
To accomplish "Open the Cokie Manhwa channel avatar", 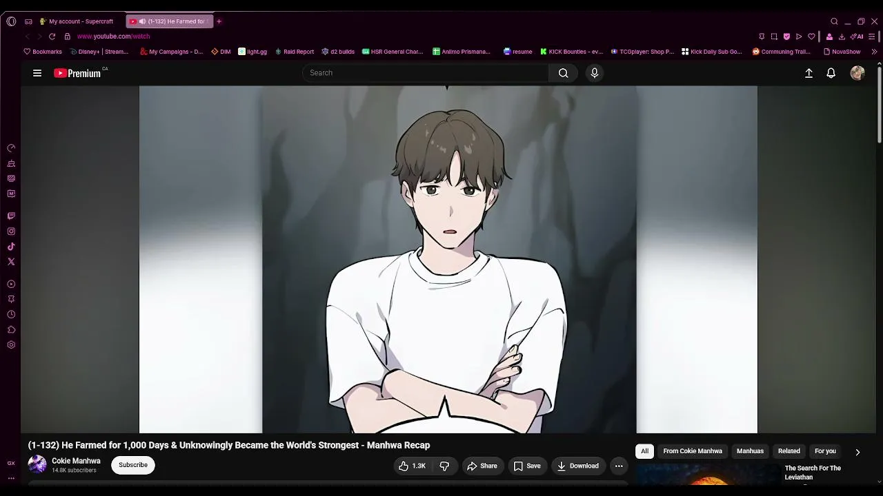I will click(37, 464).
